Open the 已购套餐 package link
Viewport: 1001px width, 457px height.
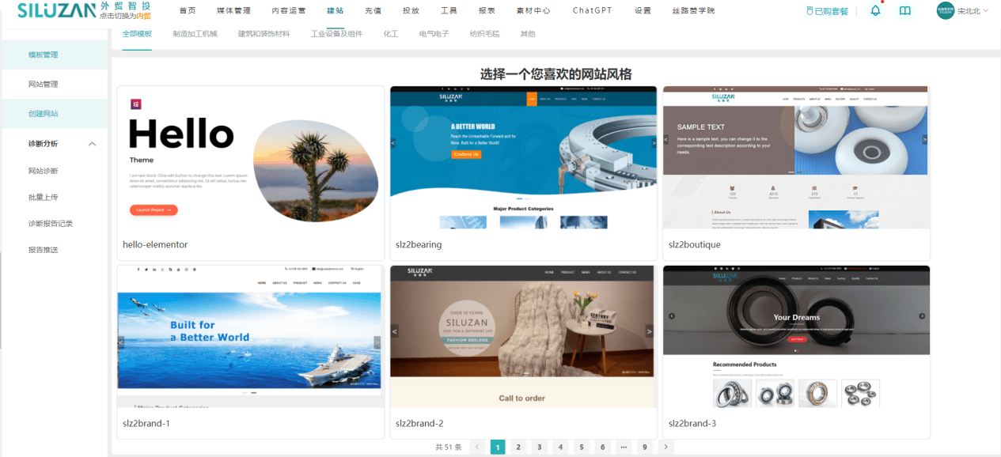tap(827, 11)
